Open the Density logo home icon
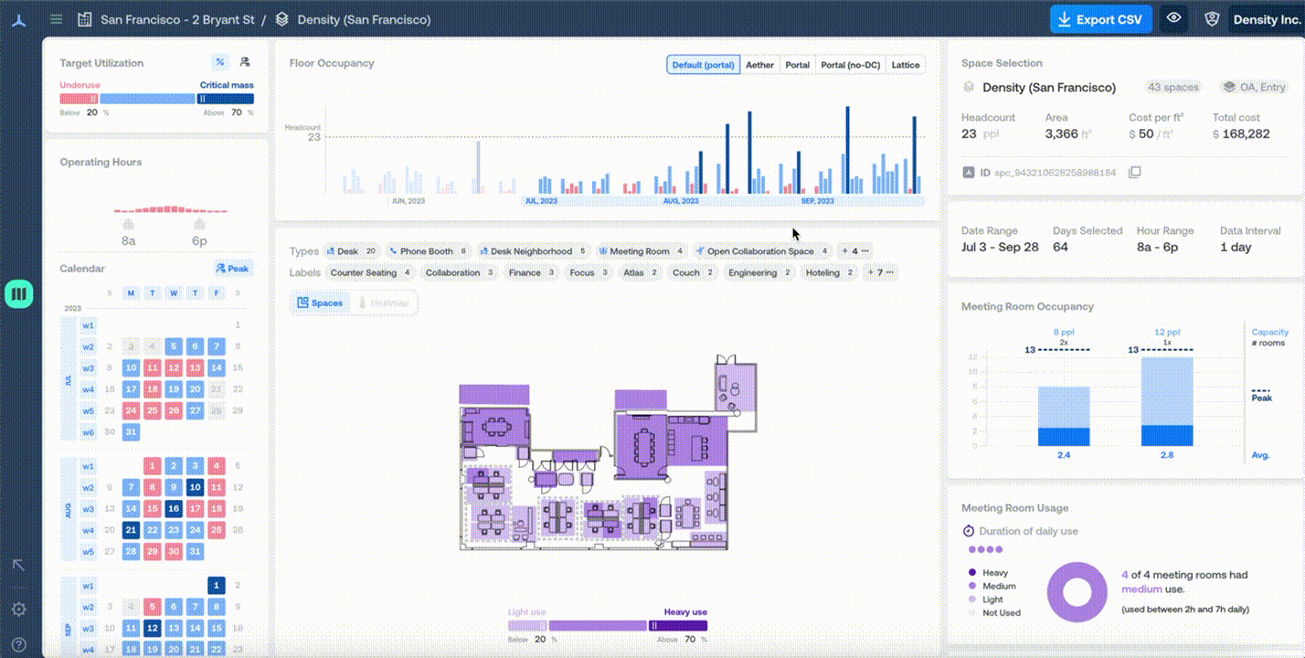The height and width of the screenshot is (658, 1305). coord(18,19)
